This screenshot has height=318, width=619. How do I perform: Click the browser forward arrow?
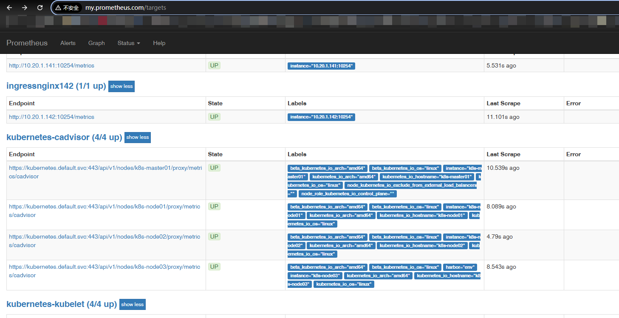click(x=24, y=8)
